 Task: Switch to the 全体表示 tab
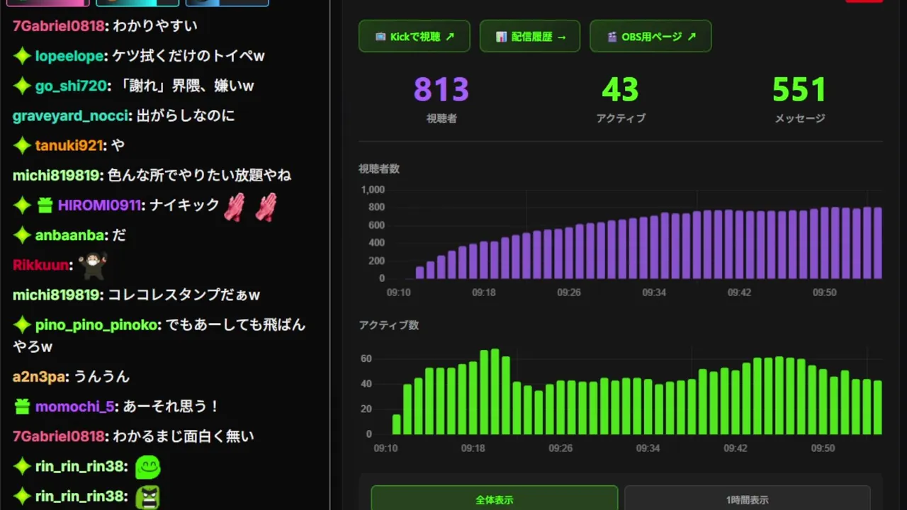(x=495, y=499)
